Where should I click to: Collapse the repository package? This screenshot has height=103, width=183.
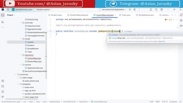pos(21,55)
